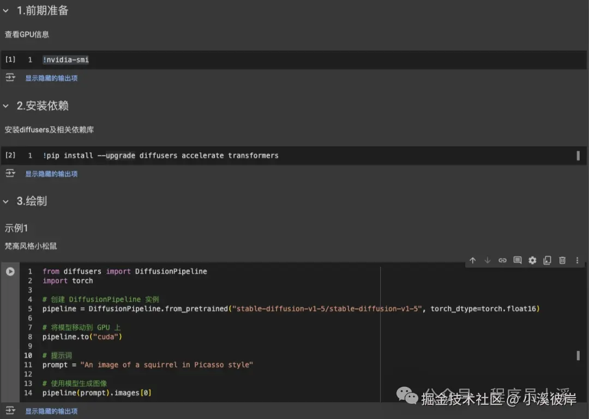Open cell editor settings gear
This screenshot has height=419, width=589.
[x=532, y=260]
